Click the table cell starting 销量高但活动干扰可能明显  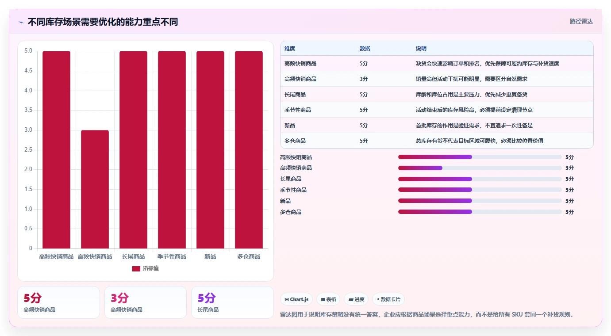(x=472, y=79)
